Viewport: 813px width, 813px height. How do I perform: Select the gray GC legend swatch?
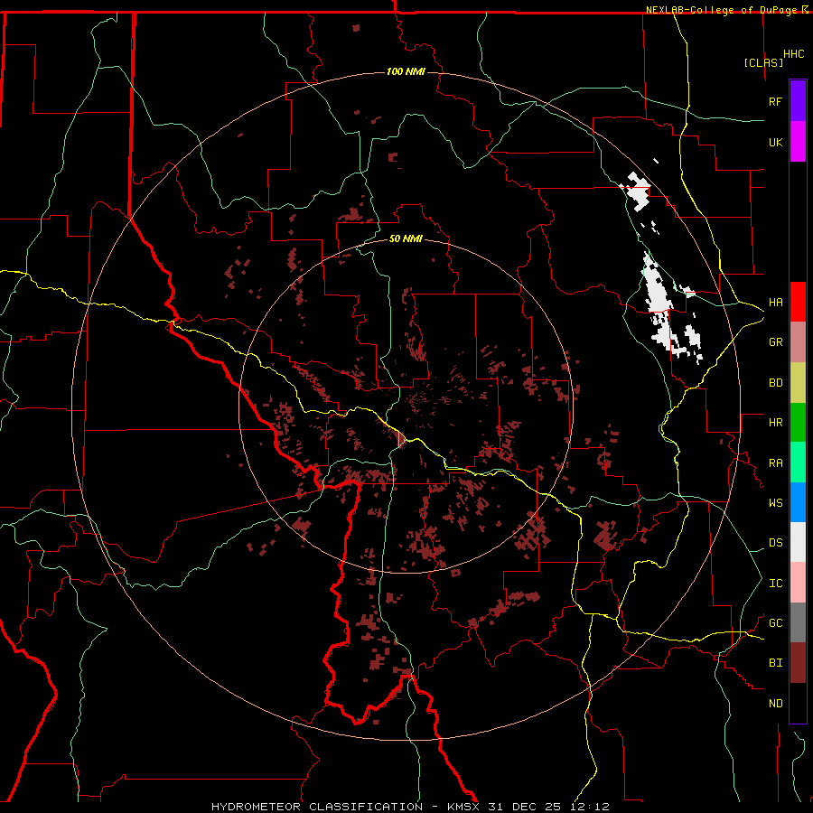pos(798,622)
